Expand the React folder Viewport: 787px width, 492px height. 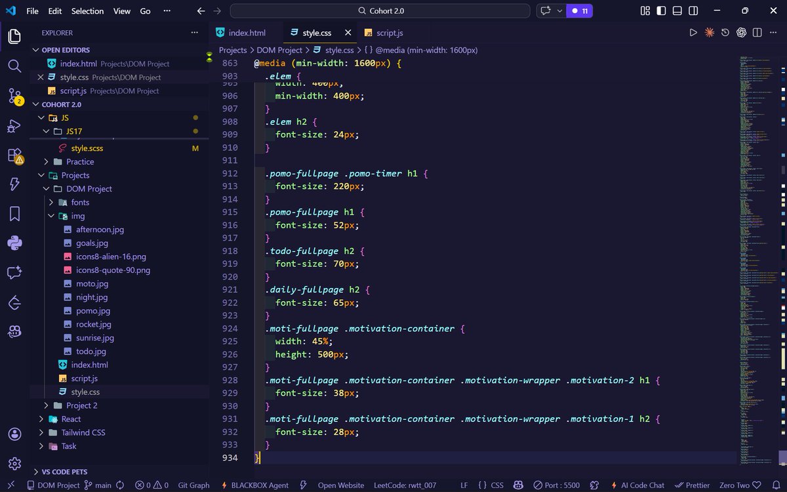click(x=71, y=419)
